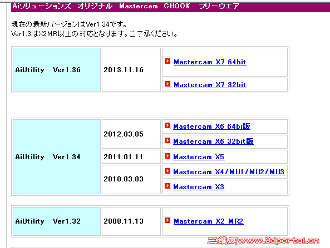Open the Mastercam X7 64bit download link
The width and height of the screenshot is (330, 248).
pos(210,62)
